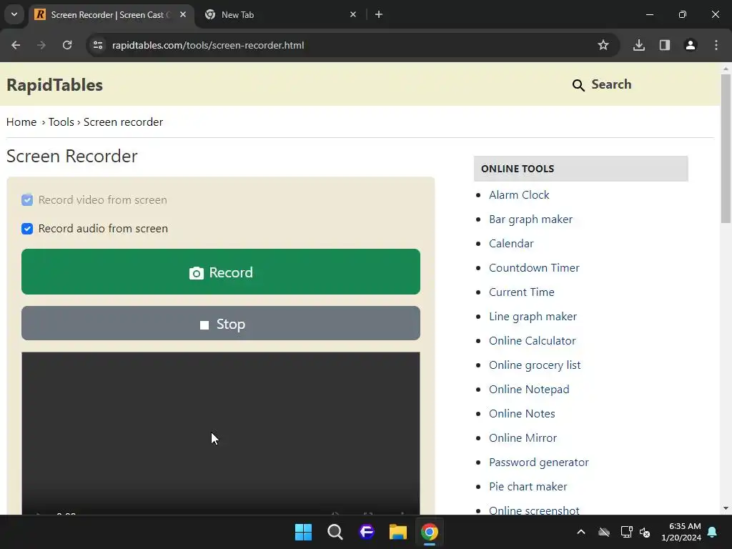This screenshot has height=549, width=732.
Task: Bookmark this page with star icon
Action: 603,45
